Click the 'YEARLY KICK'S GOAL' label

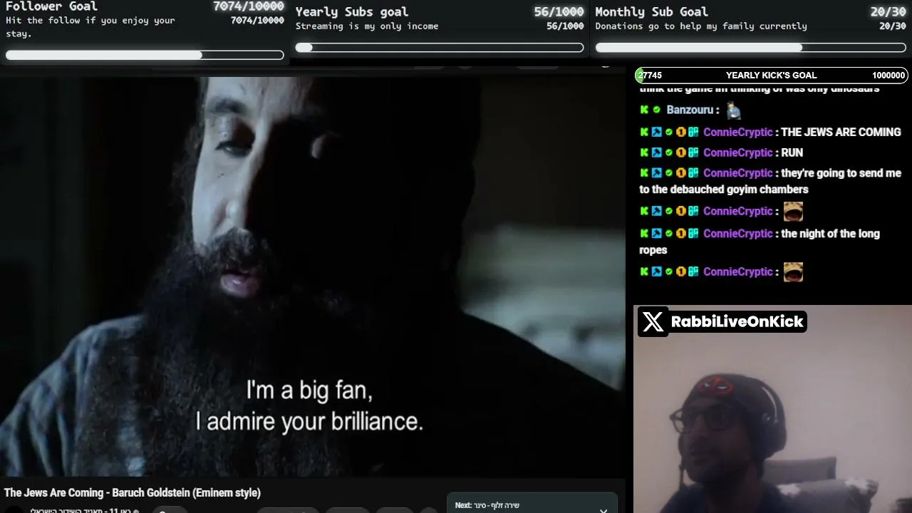tap(771, 76)
